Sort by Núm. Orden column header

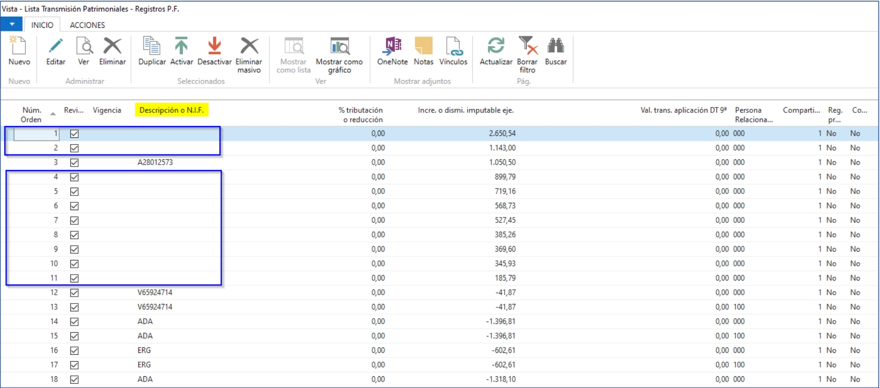[x=31, y=115]
